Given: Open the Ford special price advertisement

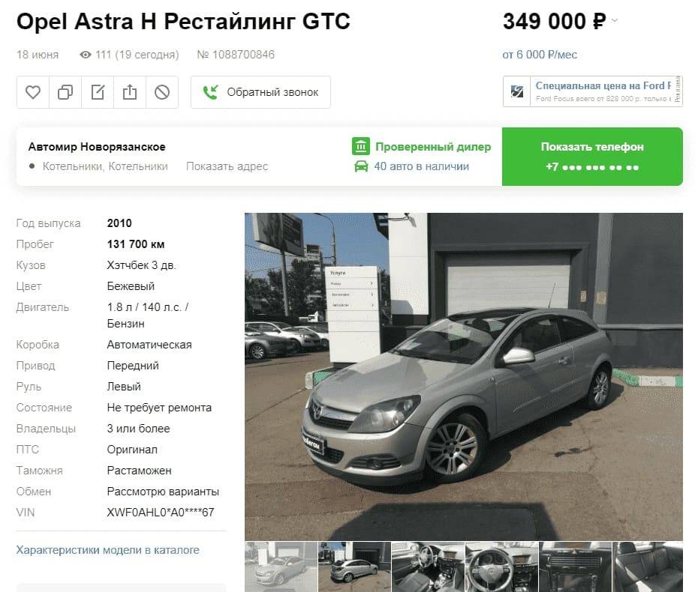Looking at the screenshot, I should 592,91.
